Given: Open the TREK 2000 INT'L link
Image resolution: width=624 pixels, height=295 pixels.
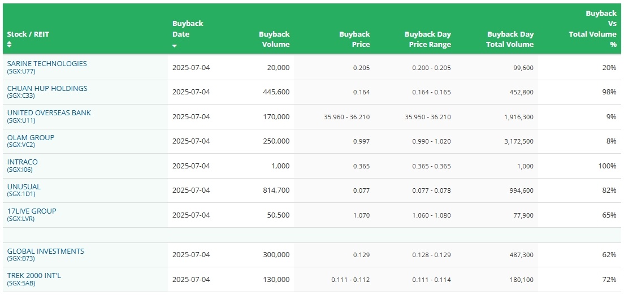Looking at the screenshot, I should pyautogui.click(x=34, y=275).
